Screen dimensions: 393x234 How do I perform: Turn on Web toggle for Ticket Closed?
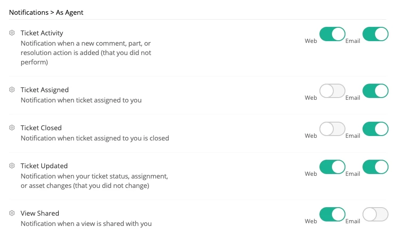332,129
